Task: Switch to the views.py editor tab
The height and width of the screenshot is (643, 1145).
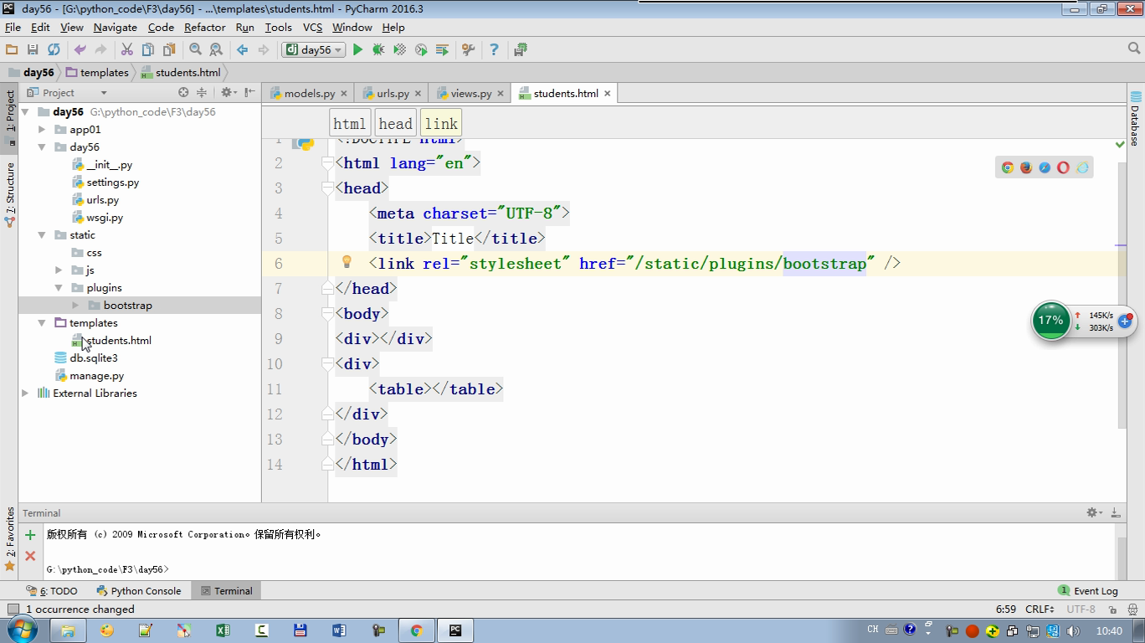Action: [x=470, y=94]
